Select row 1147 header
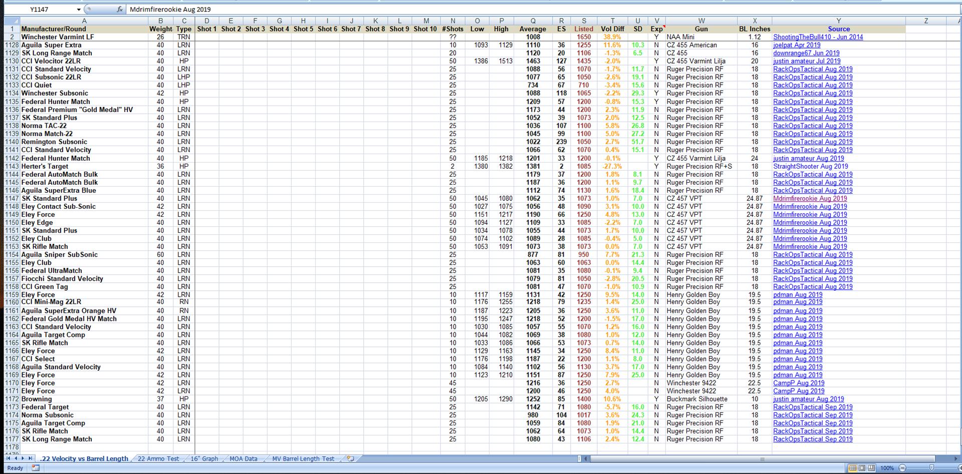Screen dimensions: 962x474 click(12, 198)
